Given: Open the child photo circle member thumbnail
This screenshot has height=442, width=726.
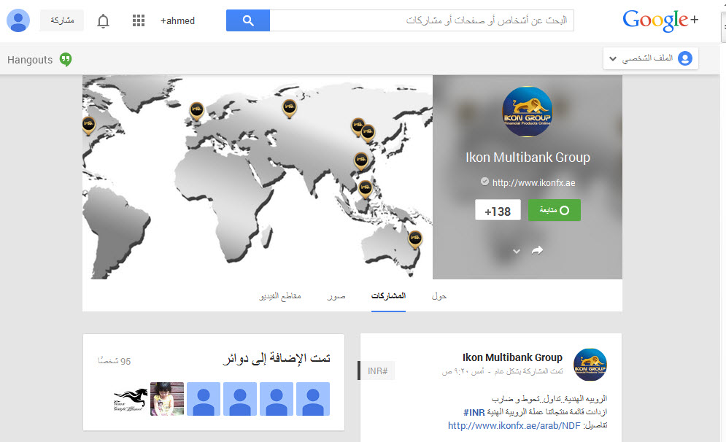Looking at the screenshot, I should pyautogui.click(x=167, y=399).
